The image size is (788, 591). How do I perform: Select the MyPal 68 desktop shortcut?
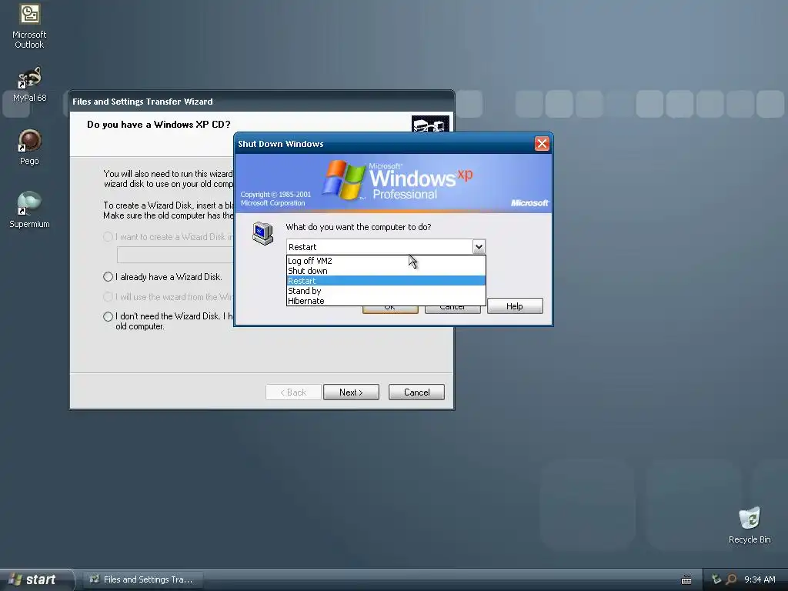[x=30, y=85]
